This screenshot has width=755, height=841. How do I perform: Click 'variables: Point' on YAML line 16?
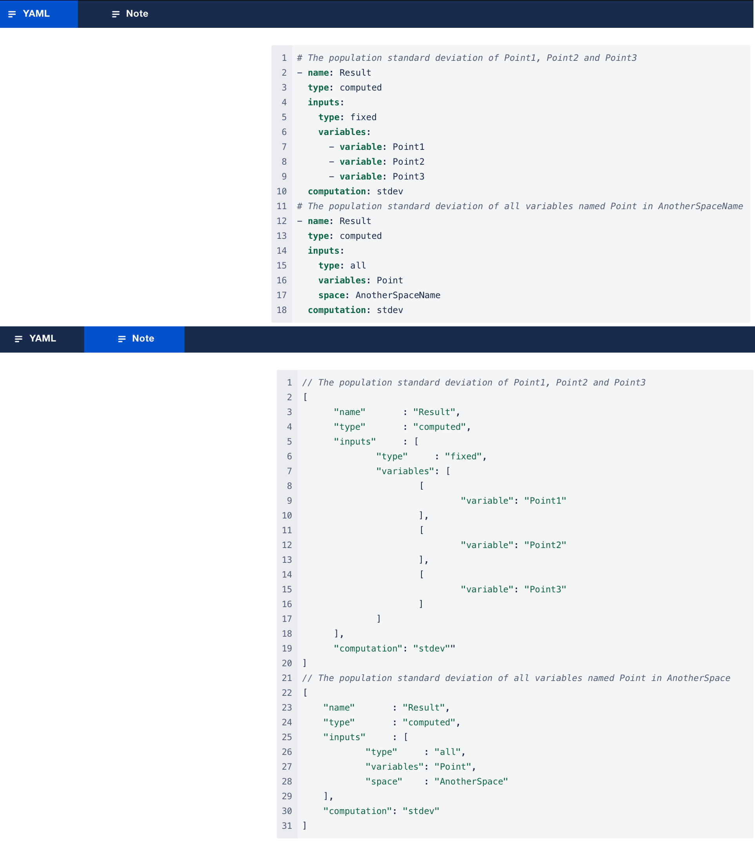click(x=361, y=280)
